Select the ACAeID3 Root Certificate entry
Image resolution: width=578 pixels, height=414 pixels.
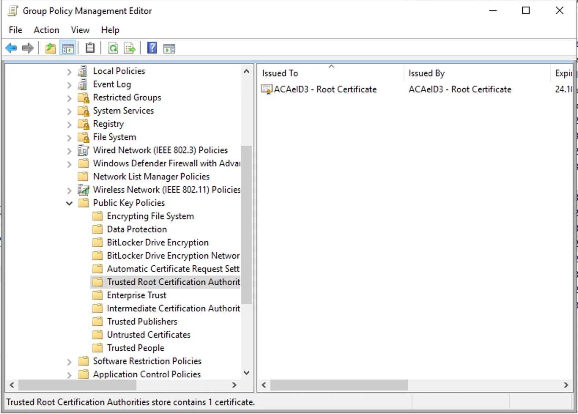point(325,89)
